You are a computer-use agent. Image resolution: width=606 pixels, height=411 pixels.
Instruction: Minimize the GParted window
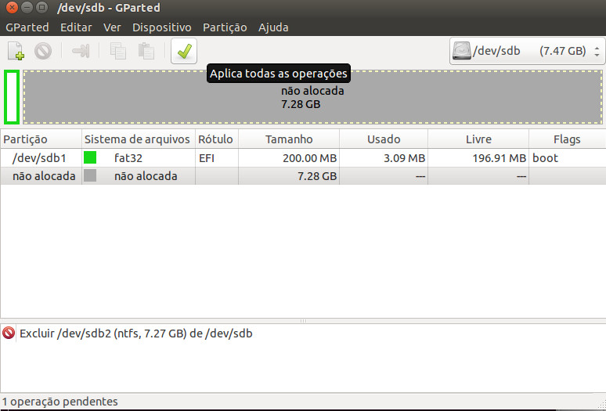27,7
